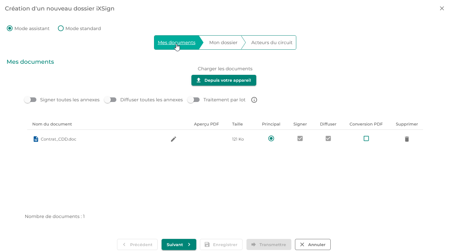
Task: Click the Enregistrer button
Action: click(221, 244)
